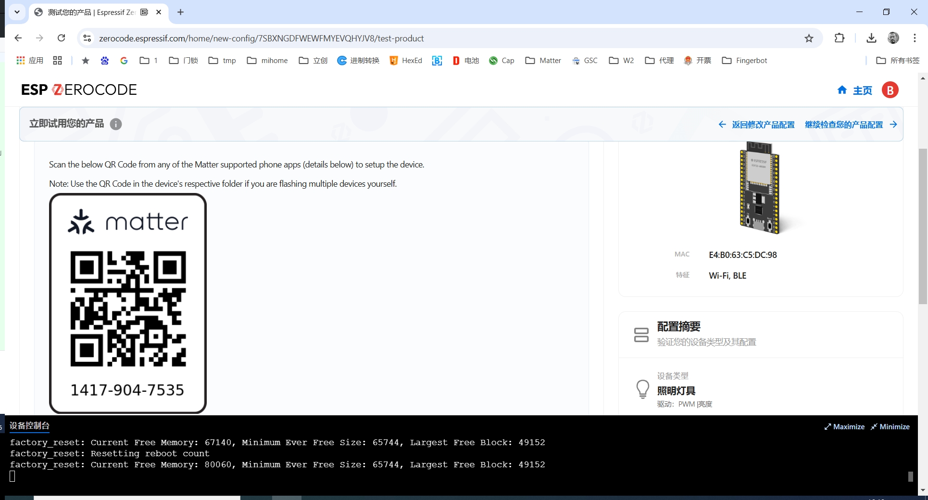This screenshot has width=928, height=500.
Task: Open the GSC bookmark
Action: coord(585,60)
